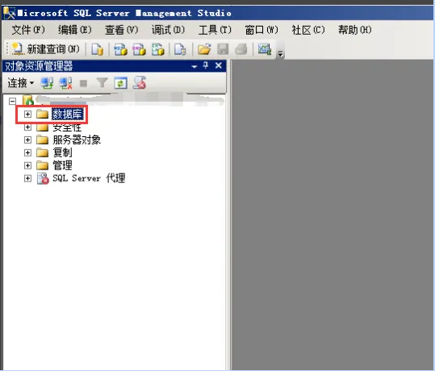Open the toolbar options overflow arrow

coord(281,53)
